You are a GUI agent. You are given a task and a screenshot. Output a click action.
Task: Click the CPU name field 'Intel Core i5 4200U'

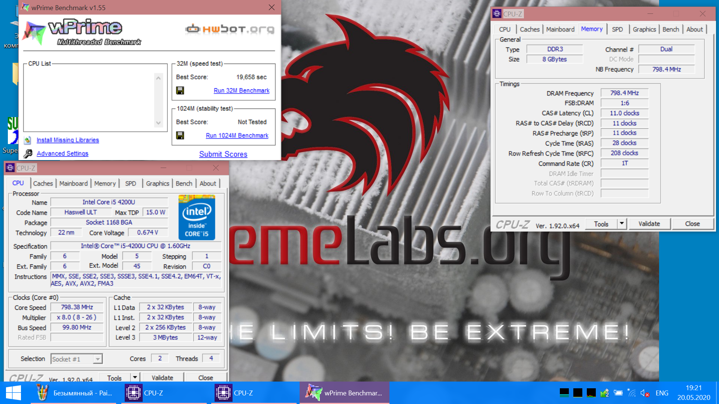coord(109,202)
